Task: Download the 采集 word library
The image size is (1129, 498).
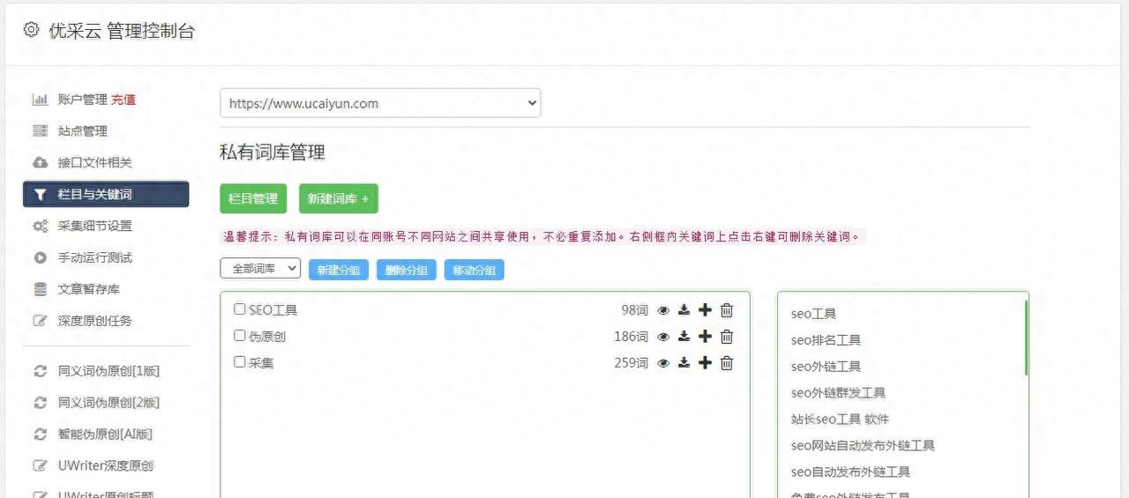Action: coord(684,363)
